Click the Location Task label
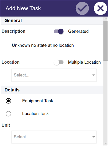 click(x=35, y=114)
